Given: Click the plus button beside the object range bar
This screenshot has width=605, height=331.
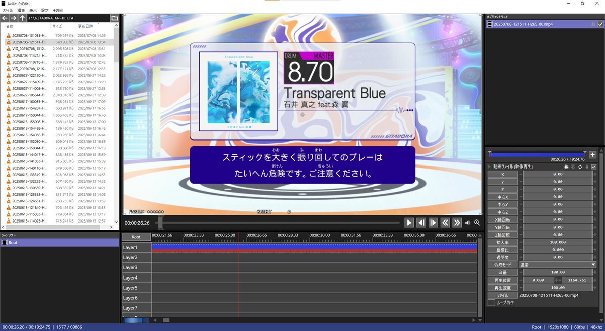Looking at the screenshot, I should pyautogui.click(x=592, y=155).
